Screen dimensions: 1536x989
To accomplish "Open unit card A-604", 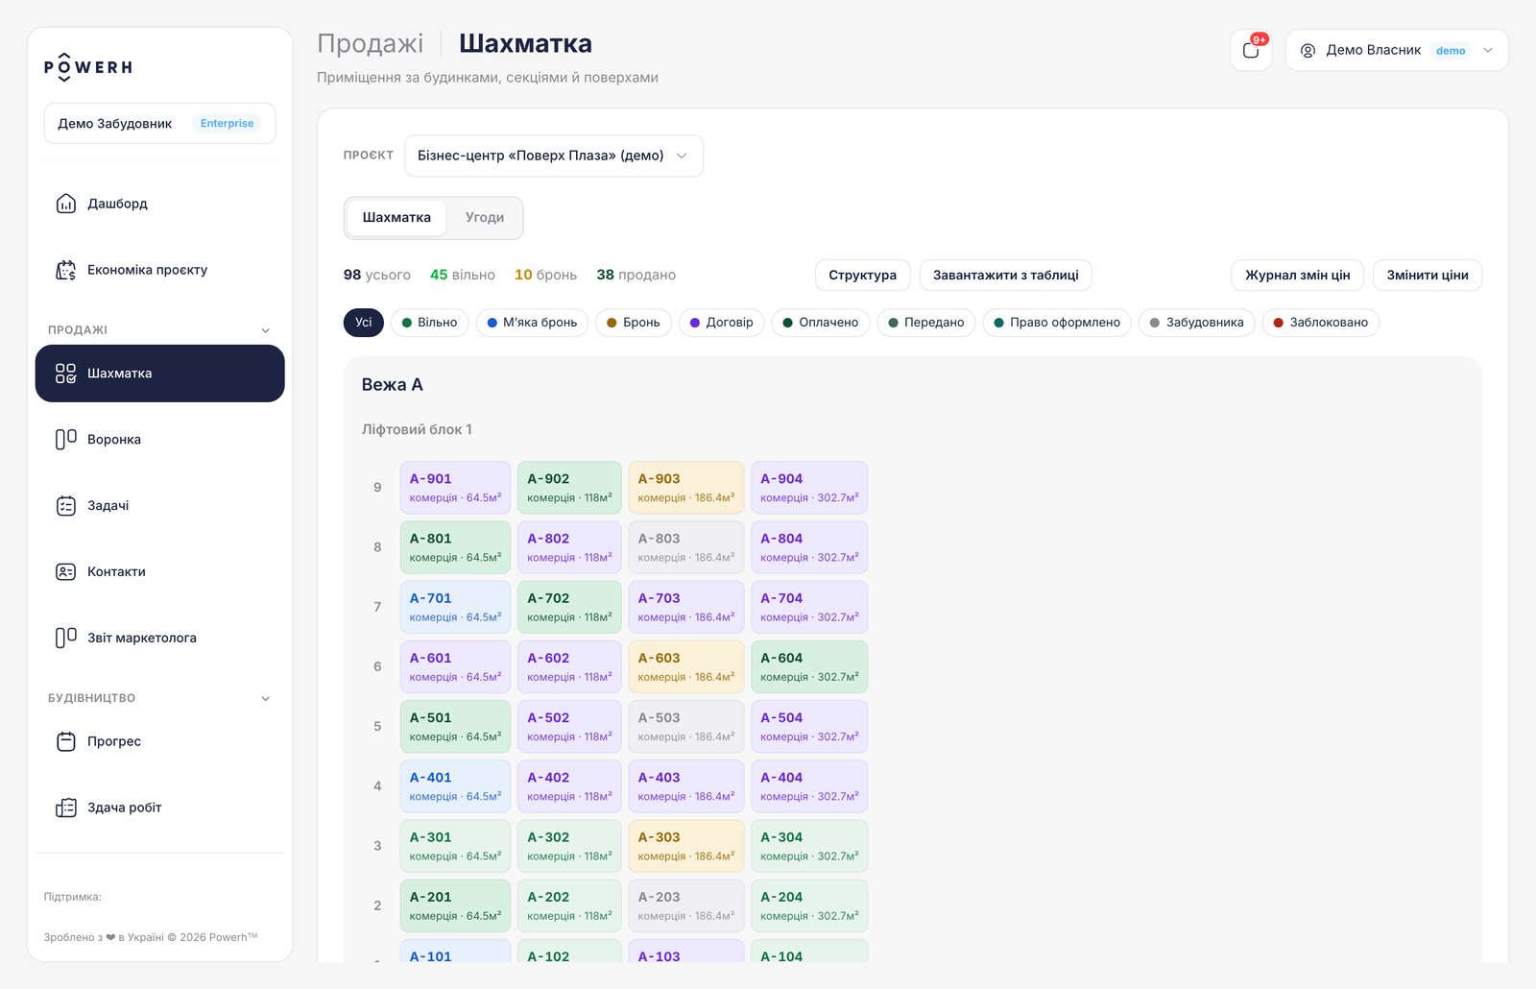I will click(x=809, y=666).
